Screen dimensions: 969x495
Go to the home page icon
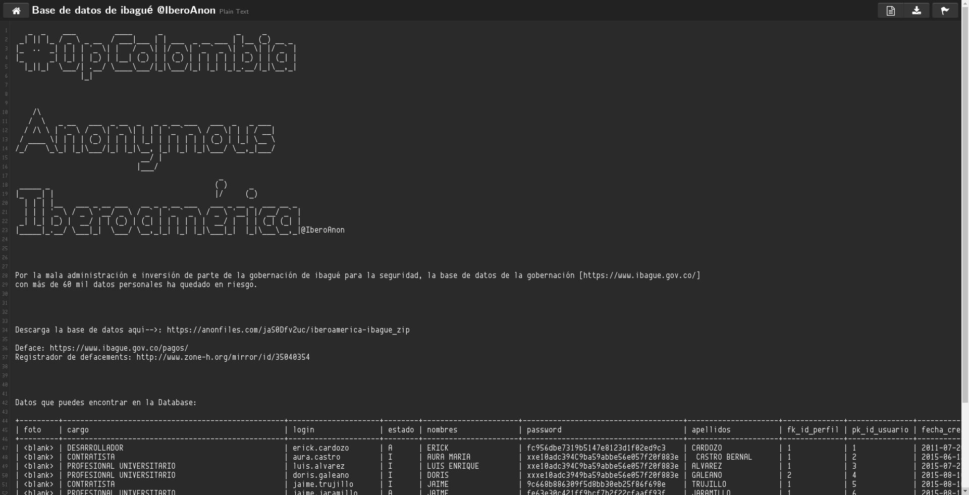pyautogui.click(x=16, y=11)
